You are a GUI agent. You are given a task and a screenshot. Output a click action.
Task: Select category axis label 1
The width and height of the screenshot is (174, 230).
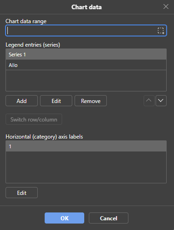point(86,146)
